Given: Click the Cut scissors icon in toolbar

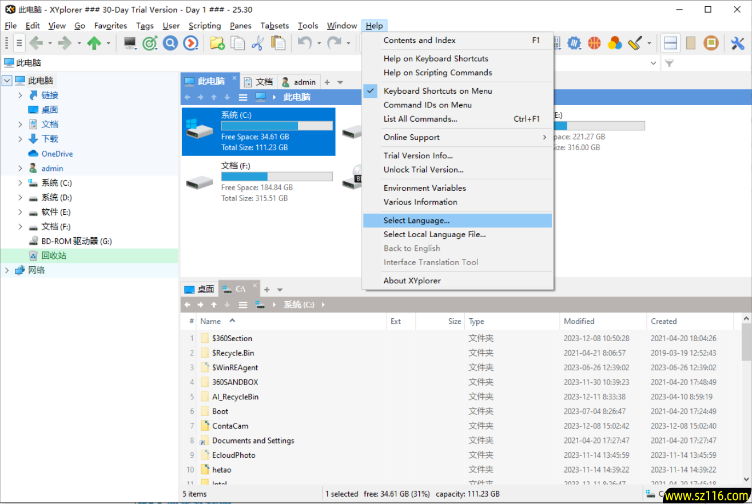Looking at the screenshot, I should (x=257, y=43).
